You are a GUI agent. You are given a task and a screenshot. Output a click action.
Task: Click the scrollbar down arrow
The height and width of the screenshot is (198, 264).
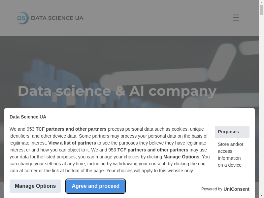tap(261, 195)
